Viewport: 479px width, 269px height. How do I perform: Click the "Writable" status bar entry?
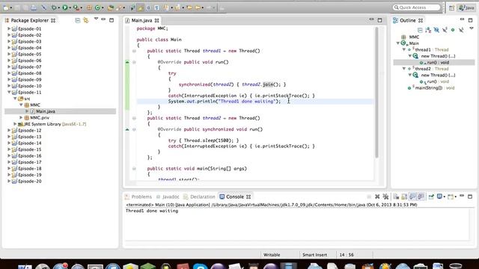point(272,255)
